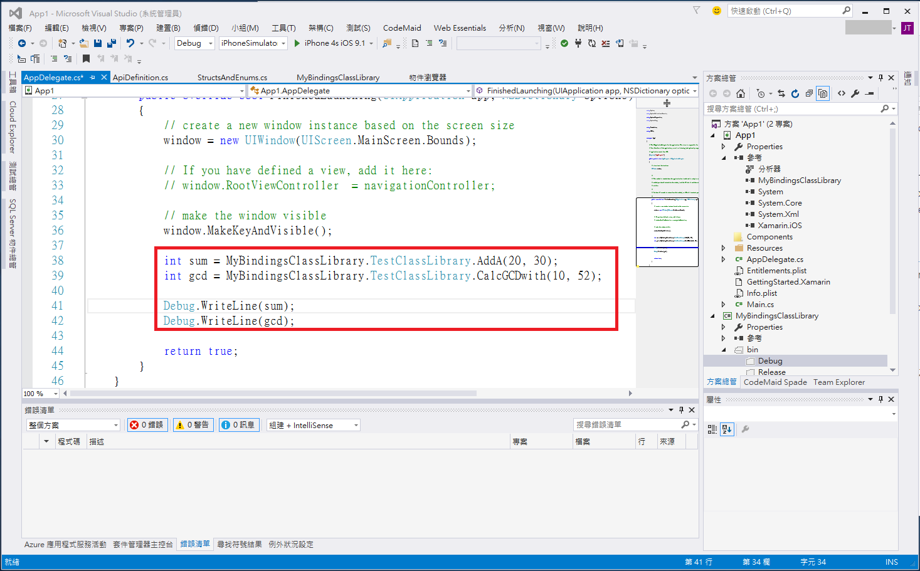
Task: Open the CodeMaid menu
Action: pyautogui.click(x=402, y=28)
